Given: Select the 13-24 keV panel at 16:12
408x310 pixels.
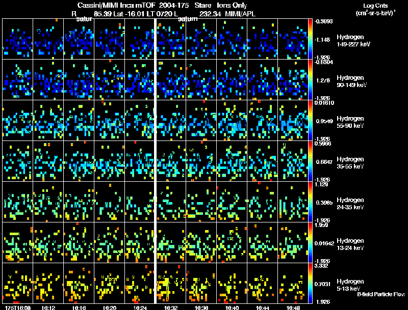Looking at the screenshot, I should [x=48, y=243].
